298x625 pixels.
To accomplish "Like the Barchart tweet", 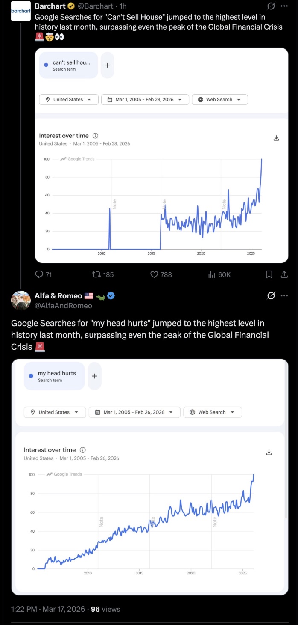I will point(155,274).
